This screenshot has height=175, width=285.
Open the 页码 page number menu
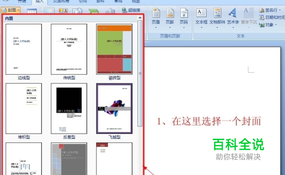[184, 18]
